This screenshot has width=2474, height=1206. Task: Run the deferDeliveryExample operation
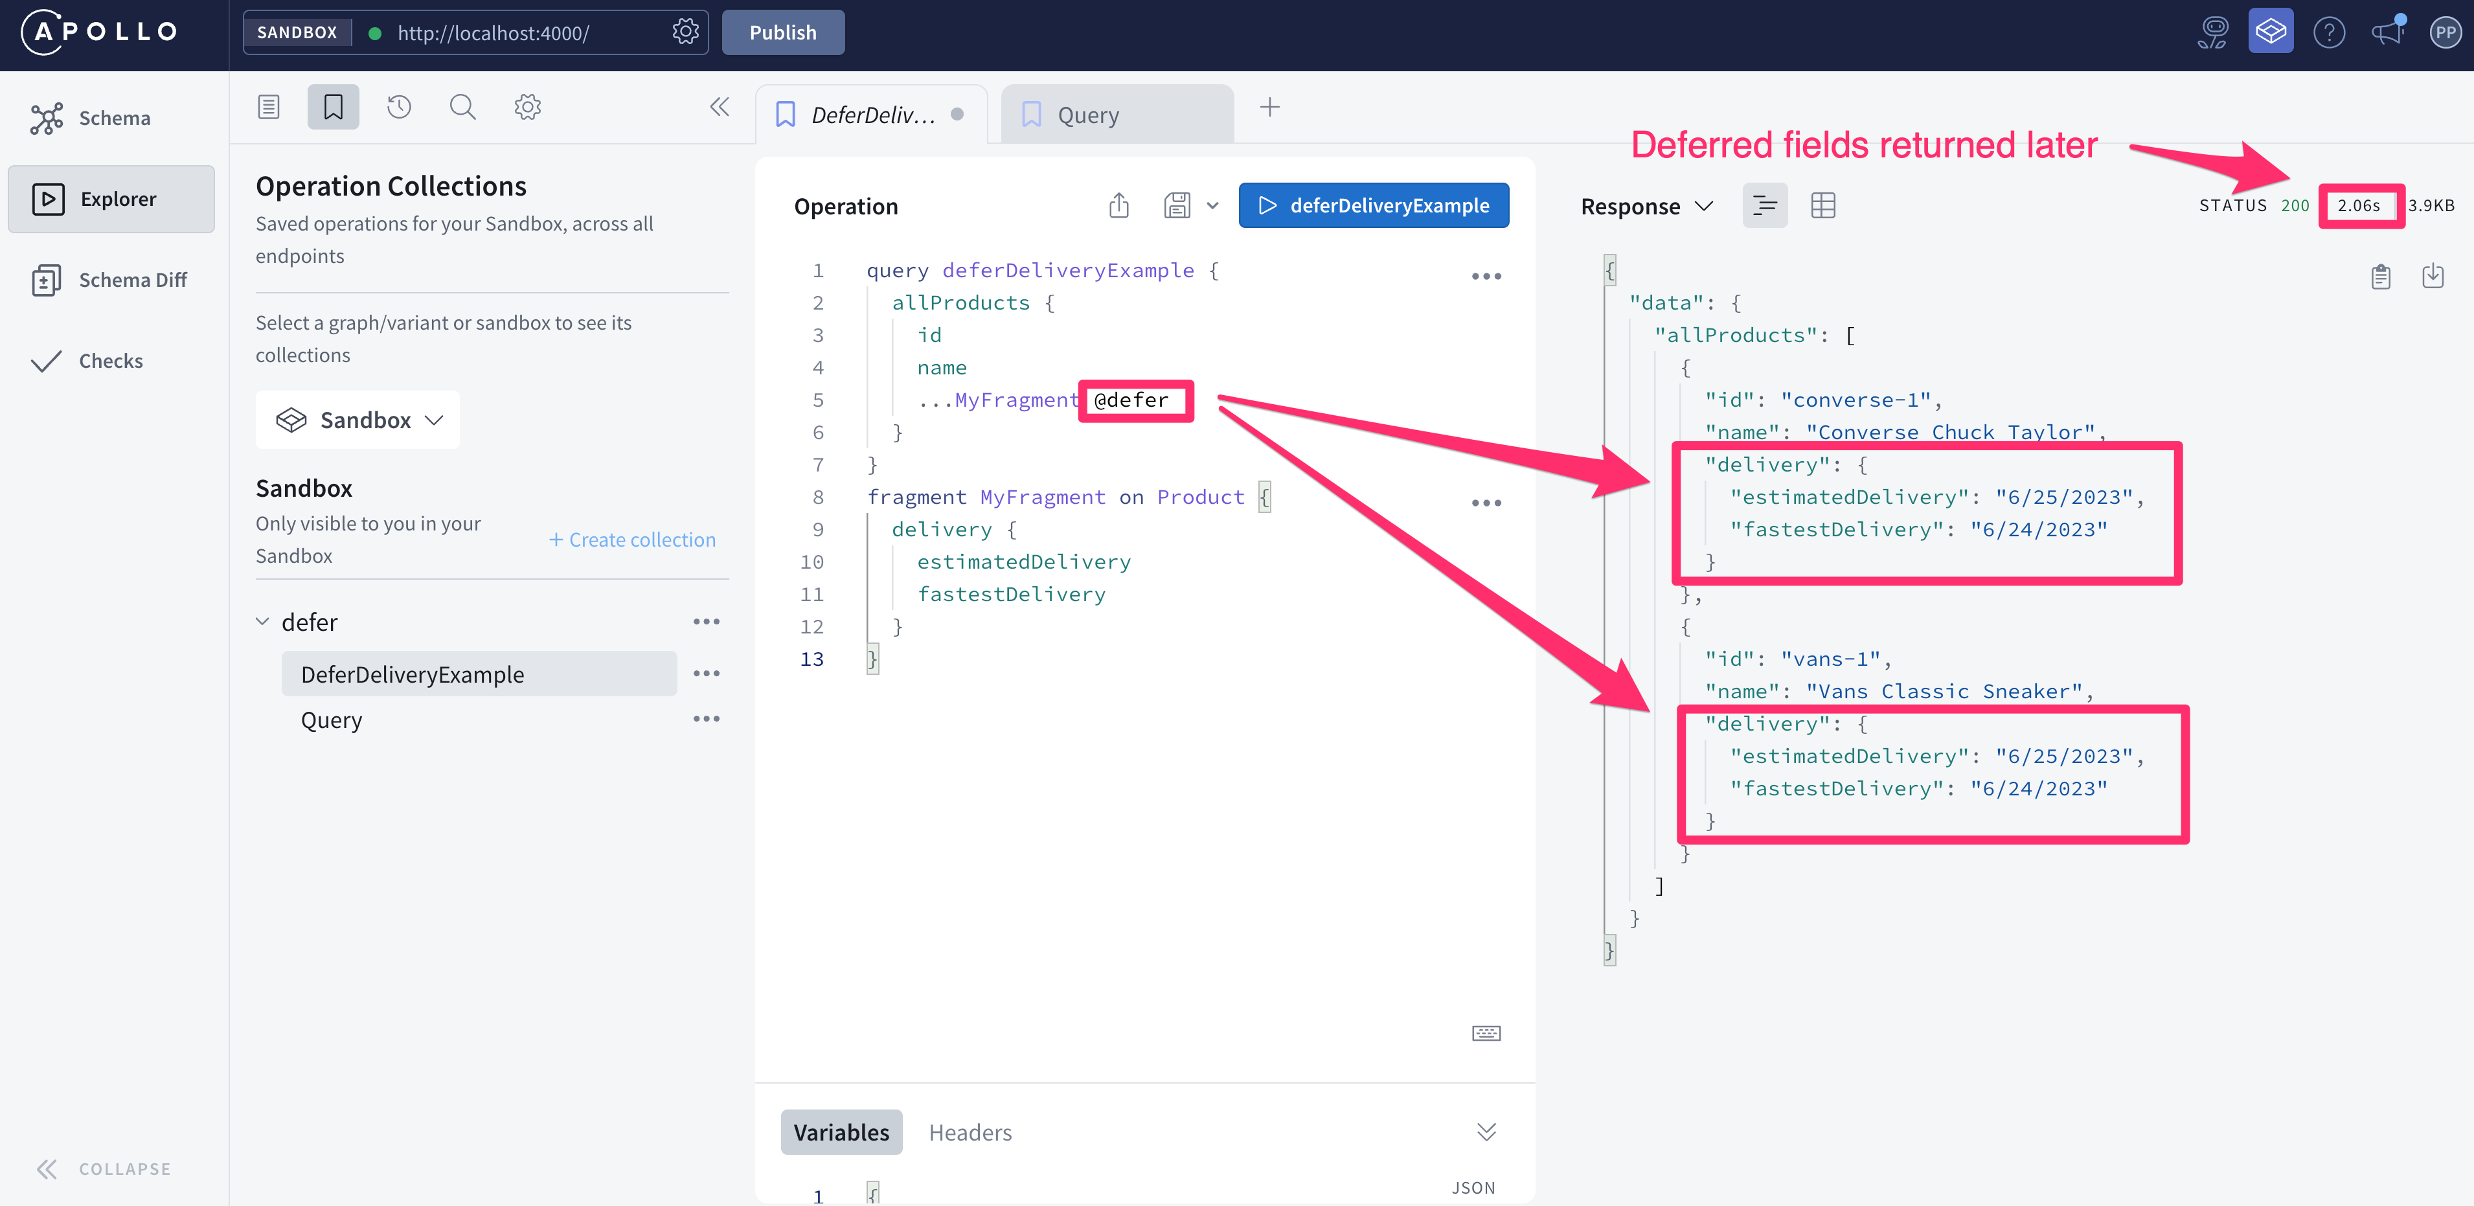coord(1372,205)
